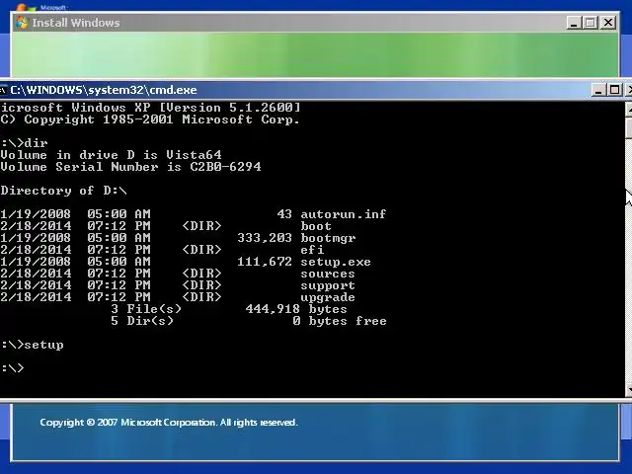
Task: Click the upgrade directory entry
Action: pyautogui.click(x=328, y=297)
